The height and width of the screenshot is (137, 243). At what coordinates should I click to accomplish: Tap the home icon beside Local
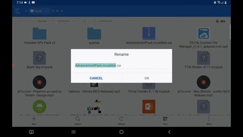point(26,11)
